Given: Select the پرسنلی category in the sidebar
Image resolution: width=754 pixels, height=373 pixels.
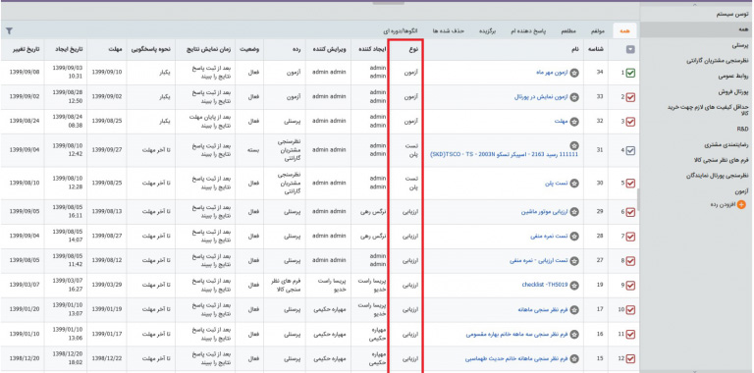Looking at the screenshot, I should [x=740, y=45].
